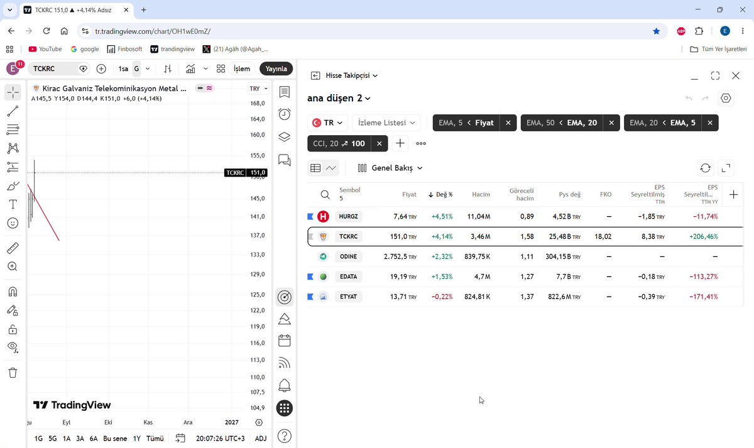754x448 pixels.
Task: Hide all drawings with eye icon
Action: pos(13,347)
